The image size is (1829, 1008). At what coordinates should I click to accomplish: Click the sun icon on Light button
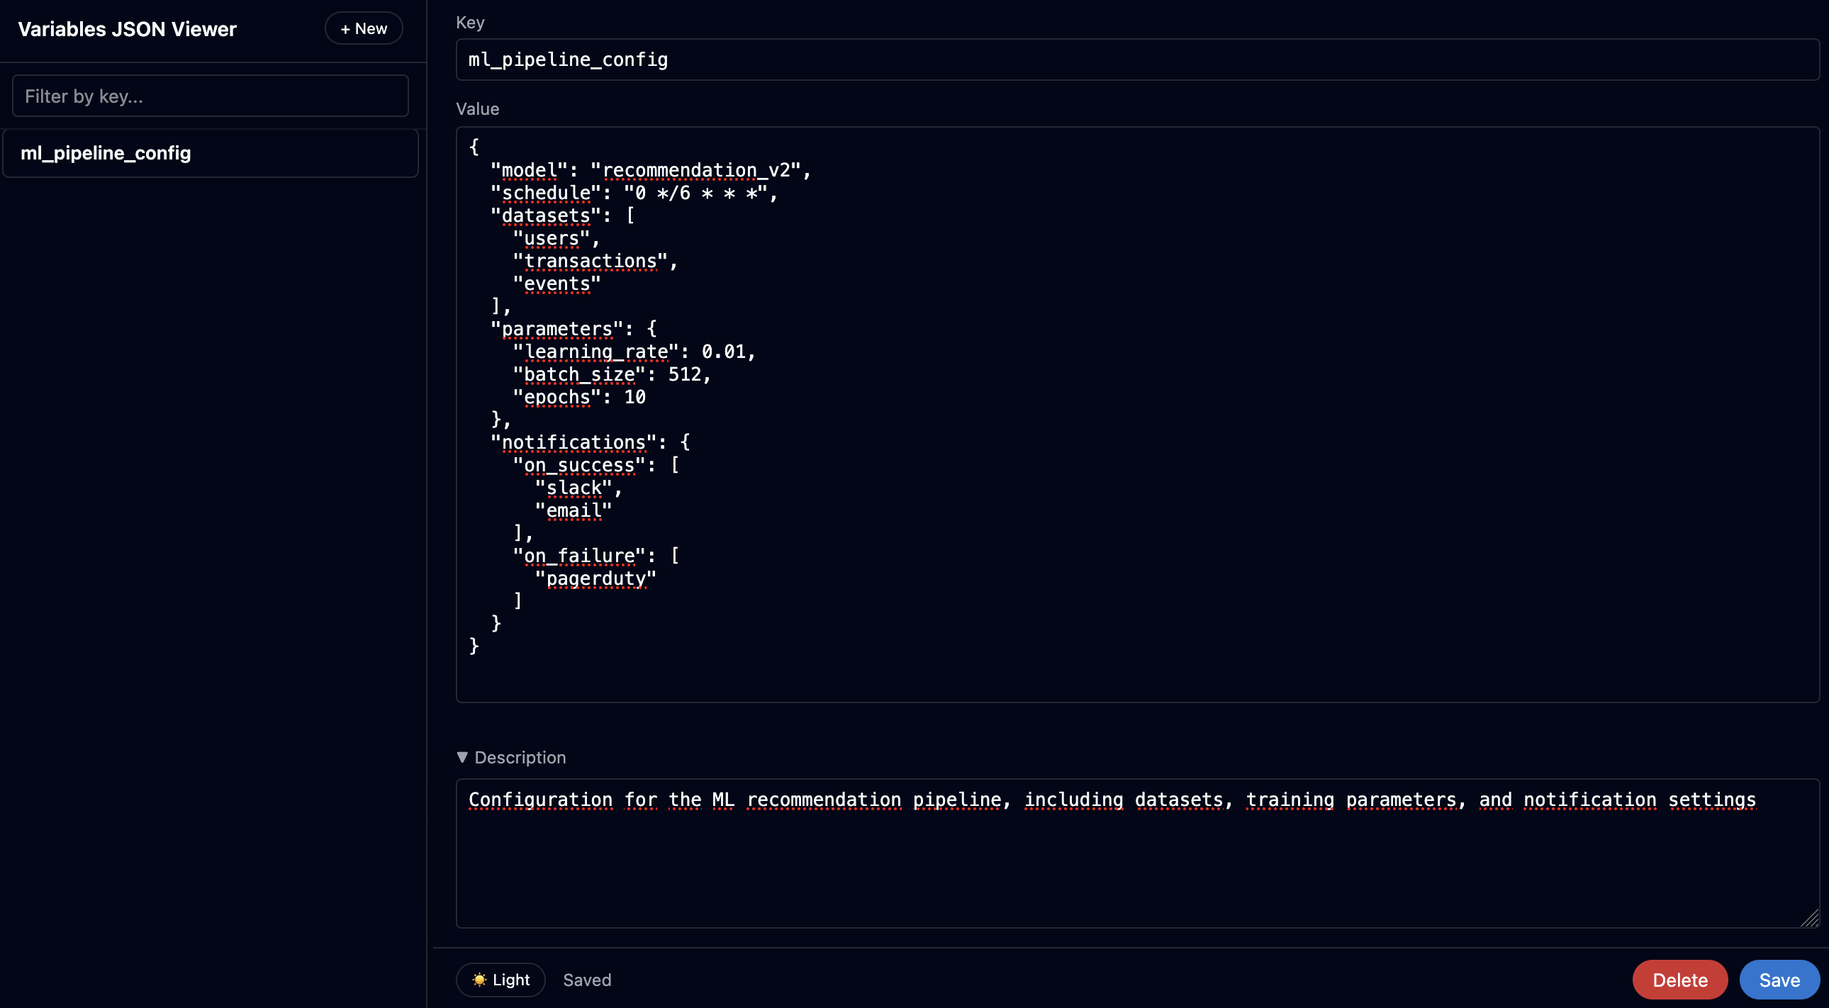[x=480, y=980]
